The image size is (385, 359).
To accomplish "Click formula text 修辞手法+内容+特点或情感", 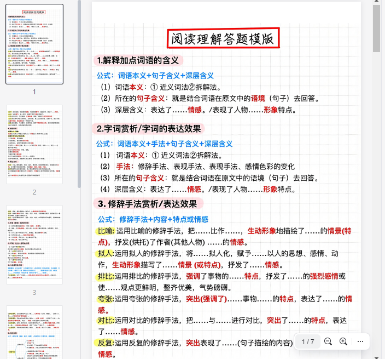I will [x=164, y=219].
